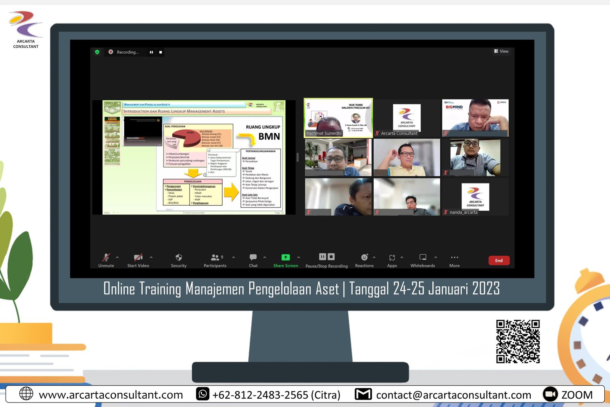This screenshot has height=407, width=610.
Task: Open the Security shield menu
Action: (x=178, y=257)
